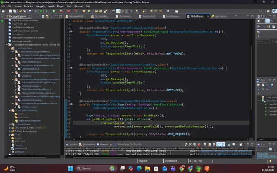Image resolution: width=277 pixels, height=173 pixels.
Task: Open pom.xml in Package Explorer
Action: [x=20, y=152]
